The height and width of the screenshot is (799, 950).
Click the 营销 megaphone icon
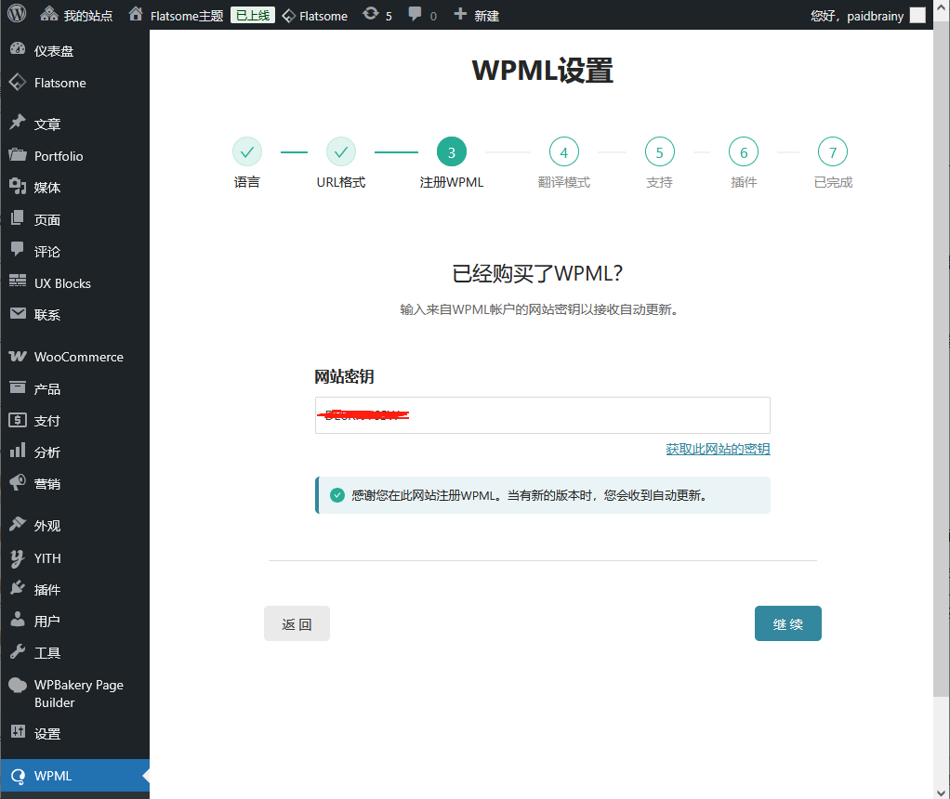pos(18,482)
